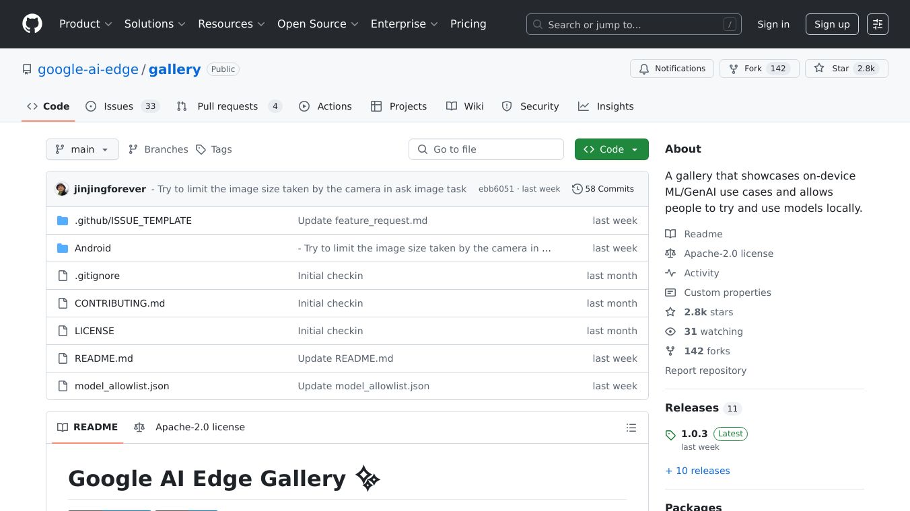Image resolution: width=910 pixels, height=511 pixels.
Task: Open the README outline list icon
Action: click(x=631, y=428)
